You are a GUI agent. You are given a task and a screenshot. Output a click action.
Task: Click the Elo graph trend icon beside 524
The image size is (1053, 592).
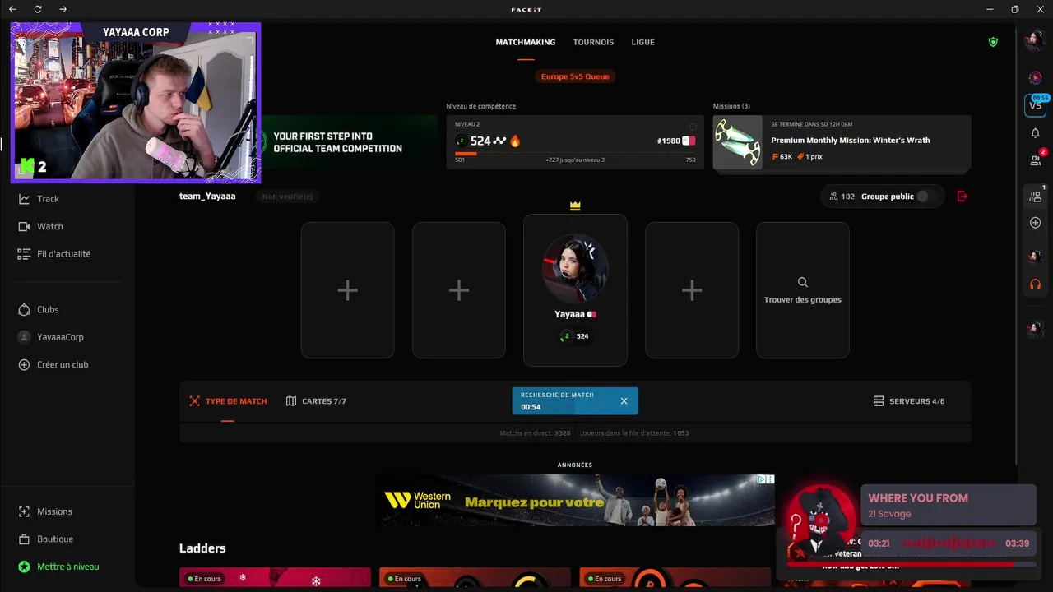click(499, 141)
